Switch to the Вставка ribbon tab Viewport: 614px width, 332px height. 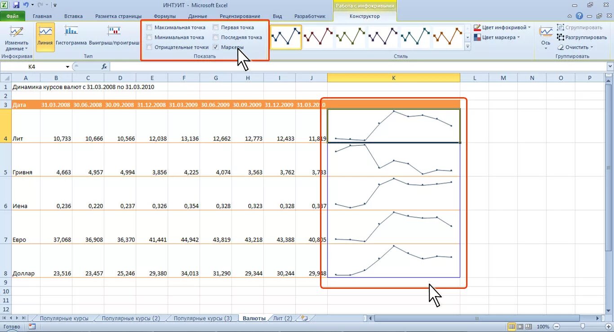[x=73, y=16]
